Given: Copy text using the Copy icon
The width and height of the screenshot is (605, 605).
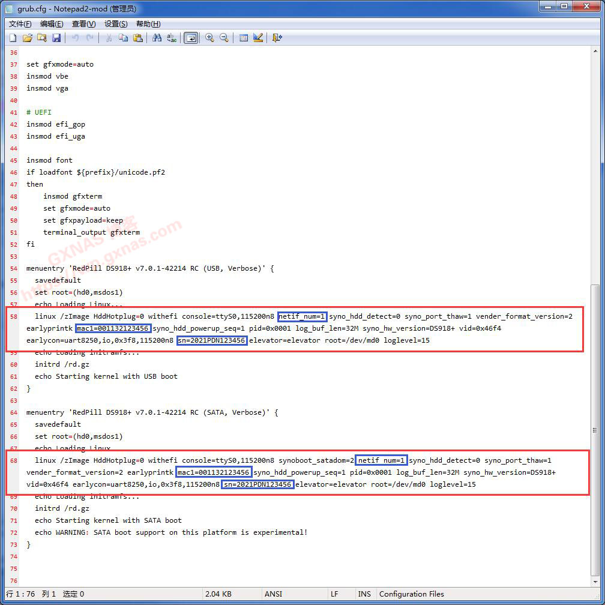Looking at the screenshot, I should tap(123, 38).
